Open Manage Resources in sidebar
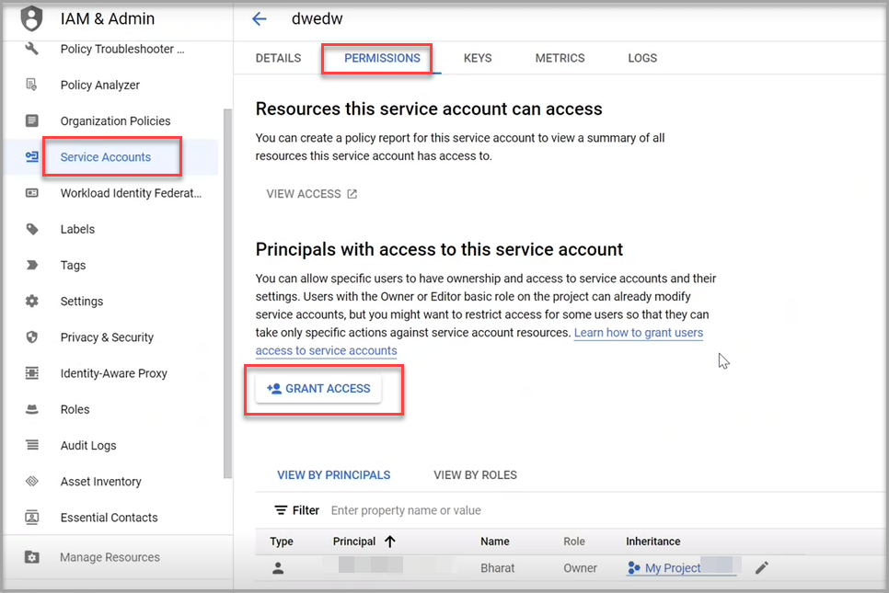Image resolution: width=889 pixels, height=593 pixels. coord(110,557)
